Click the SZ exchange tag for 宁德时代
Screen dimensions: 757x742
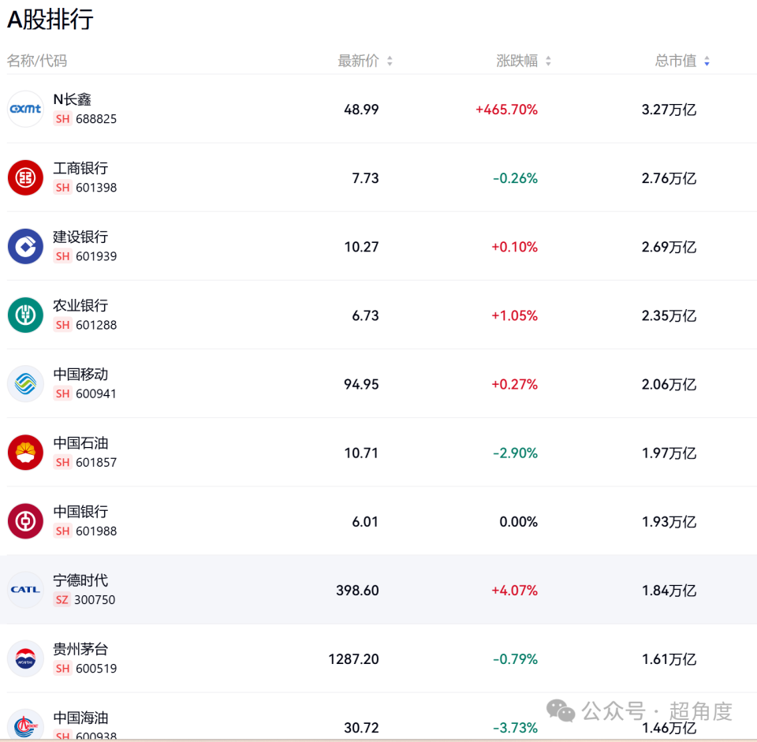point(62,599)
